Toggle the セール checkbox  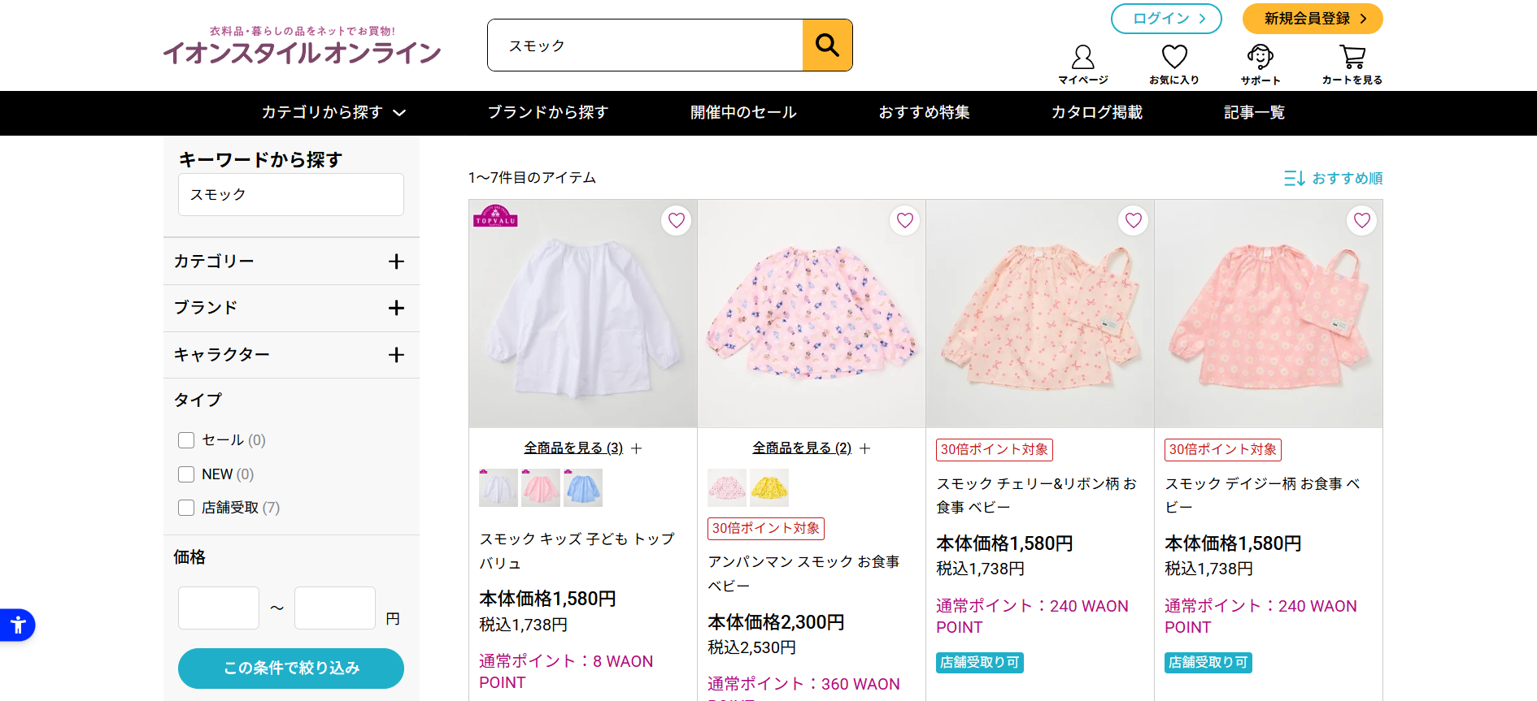(186, 440)
